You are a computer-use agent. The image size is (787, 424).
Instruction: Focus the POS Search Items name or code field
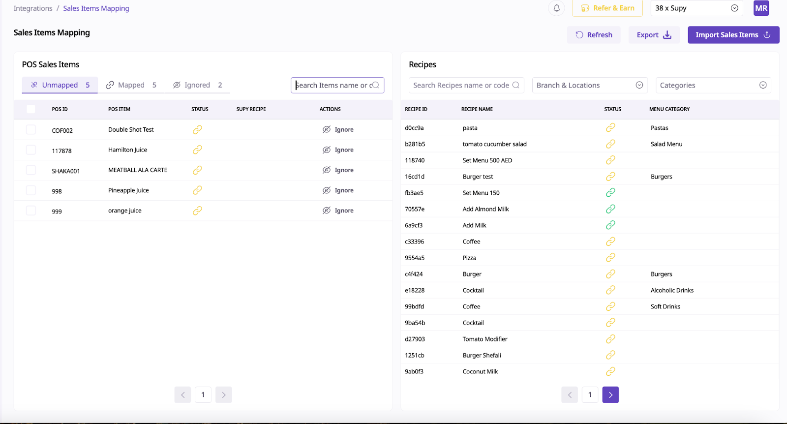click(337, 85)
